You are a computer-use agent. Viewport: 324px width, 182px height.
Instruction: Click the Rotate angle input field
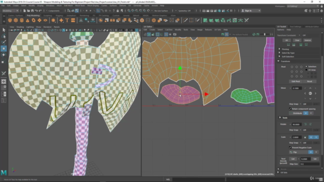click(x=297, y=124)
